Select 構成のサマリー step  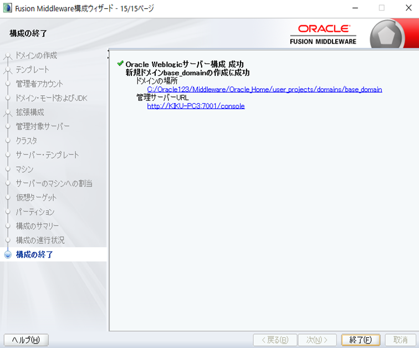37,226
